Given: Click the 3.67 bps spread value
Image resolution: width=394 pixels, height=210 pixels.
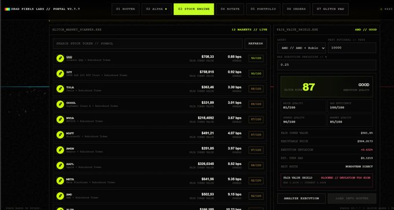Looking at the screenshot, I should tap(235, 118).
